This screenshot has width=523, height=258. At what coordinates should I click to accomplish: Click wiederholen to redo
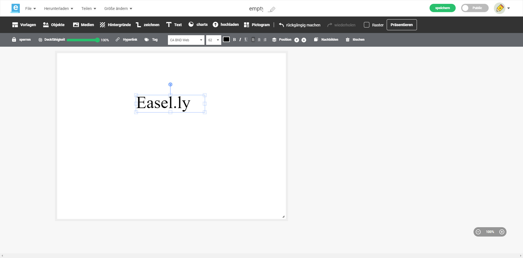coord(341,25)
